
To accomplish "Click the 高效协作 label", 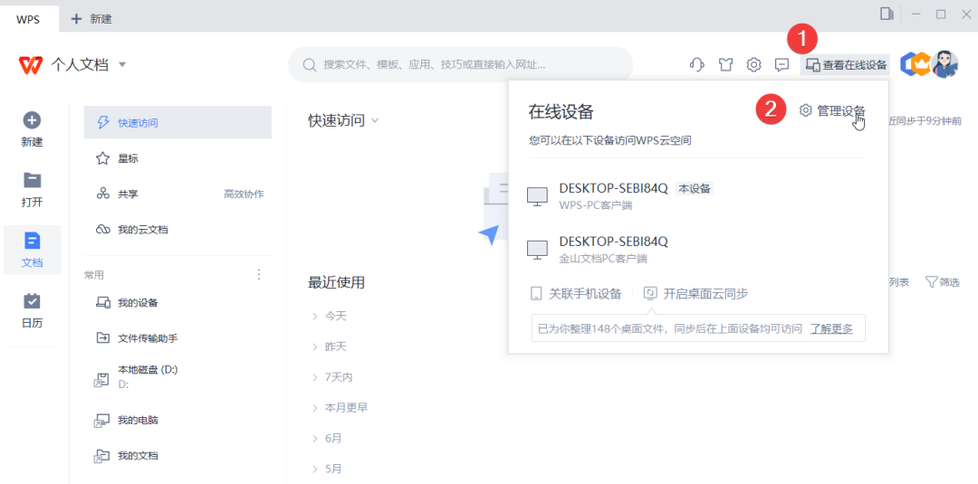I will pyautogui.click(x=244, y=195).
